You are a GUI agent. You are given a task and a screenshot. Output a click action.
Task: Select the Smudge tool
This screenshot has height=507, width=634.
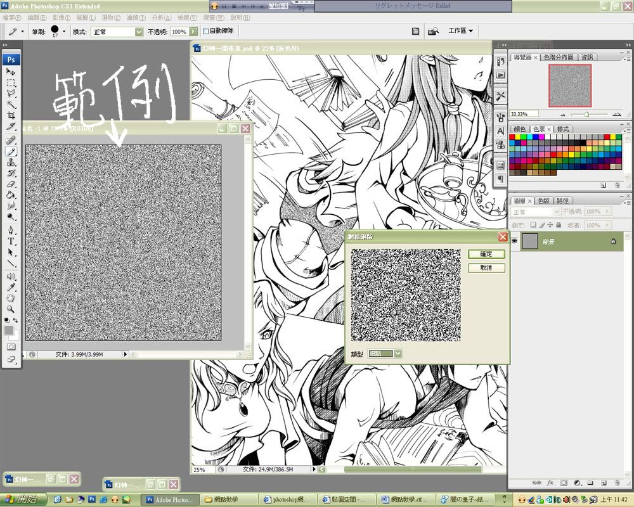[11, 206]
